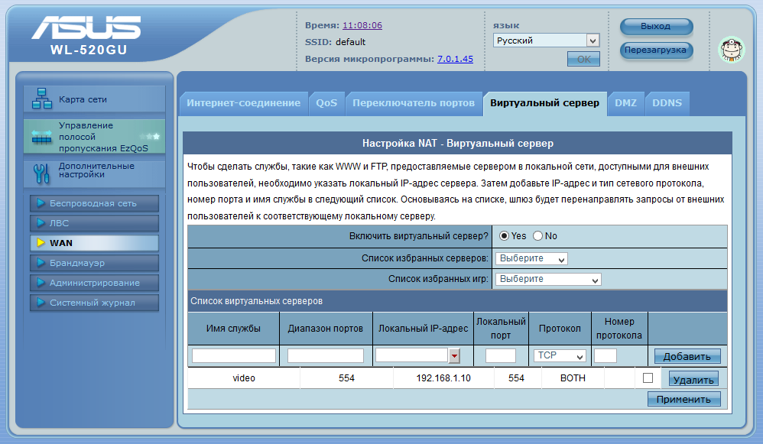Viewport: 763px width, 444px height.
Task: Switch to the DDNS tab
Action: pos(667,103)
